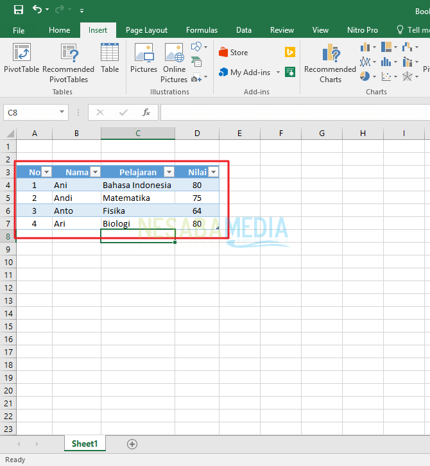Insert a SmartArt graphic
Viewport: 430px width, 466px height.
(196, 62)
